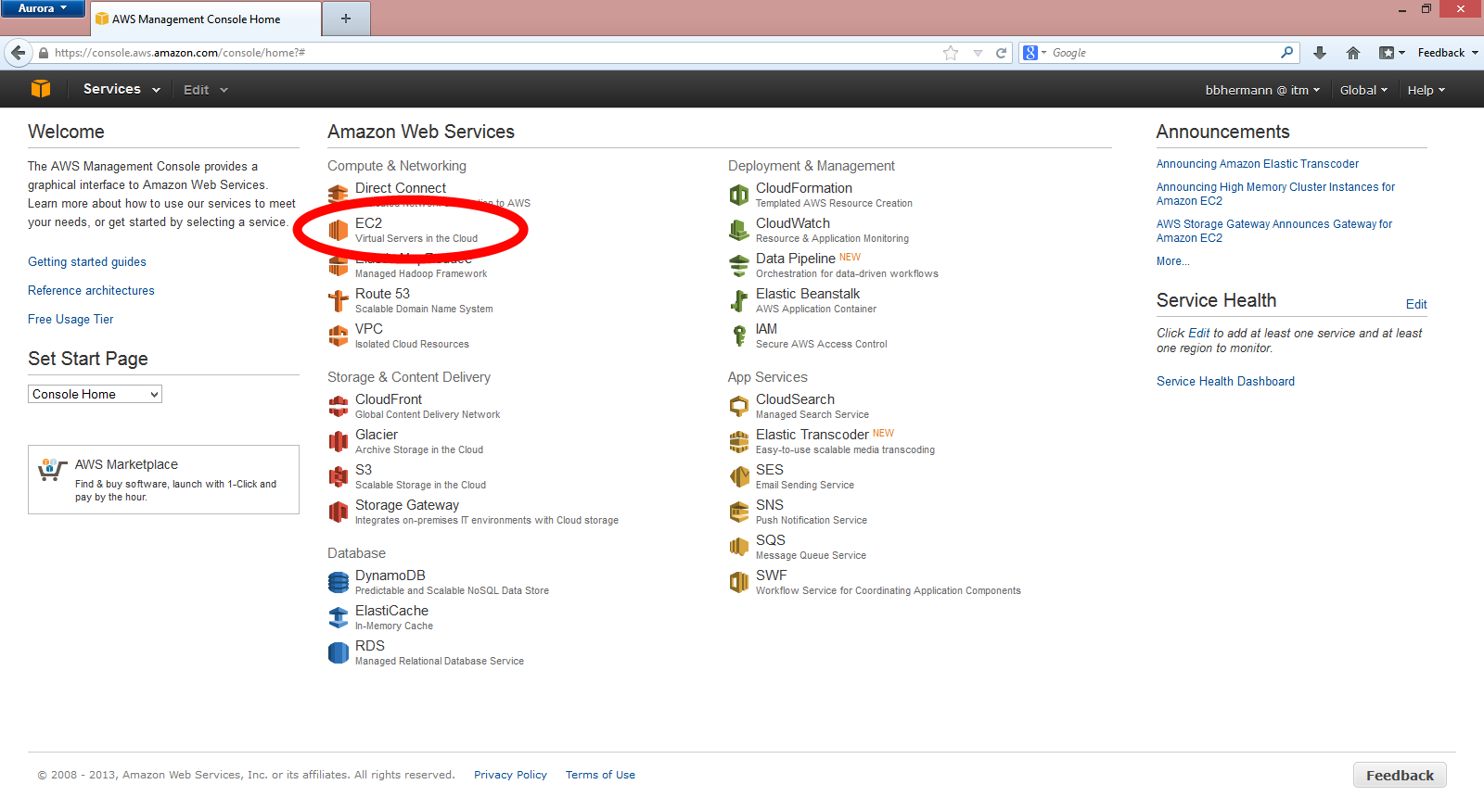Click the S3 bucket icon

pos(339,476)
